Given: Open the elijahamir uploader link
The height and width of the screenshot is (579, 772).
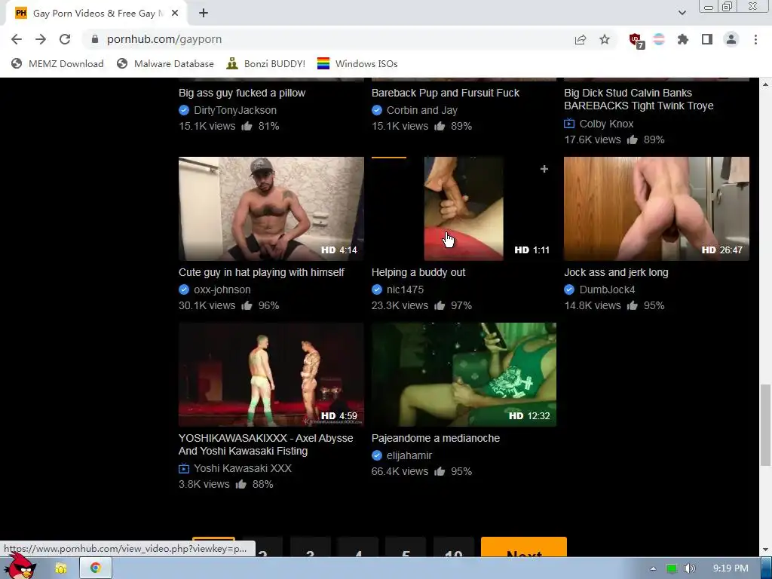Looking at the screenshot, I should pyautogui.click(x=409, y=455).
